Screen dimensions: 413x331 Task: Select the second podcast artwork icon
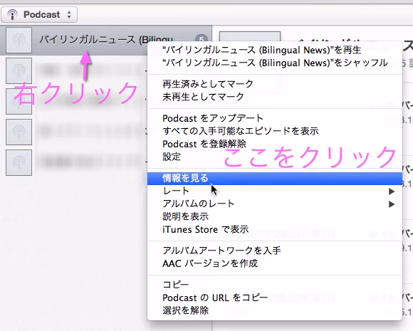[19, 71]
